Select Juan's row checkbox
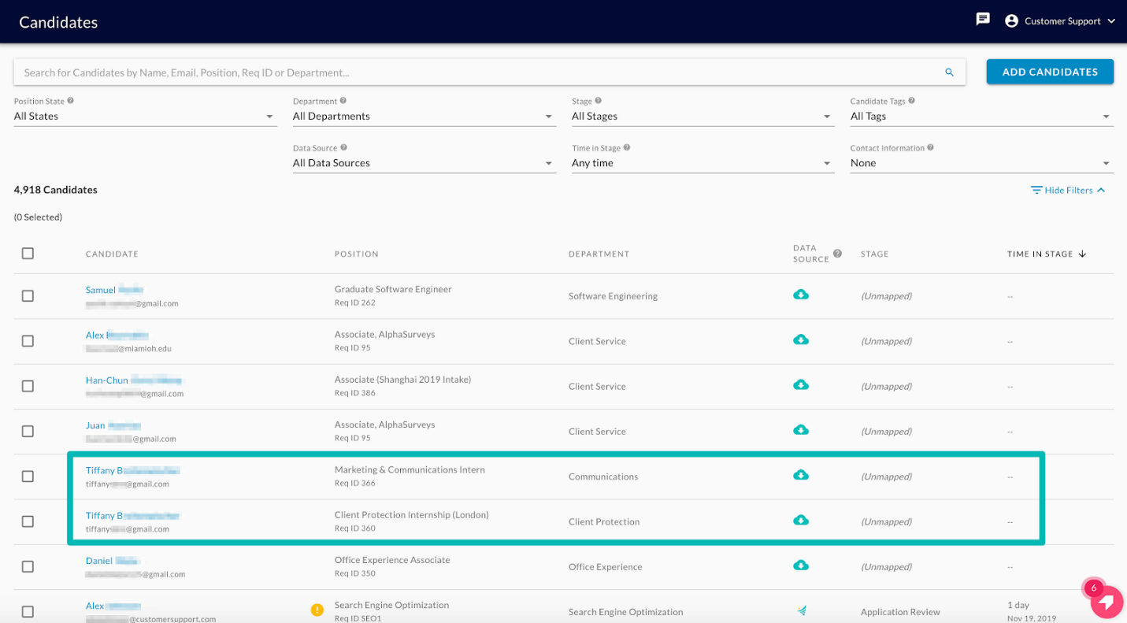Screen dimensions: 1127x623 (28, 432)
